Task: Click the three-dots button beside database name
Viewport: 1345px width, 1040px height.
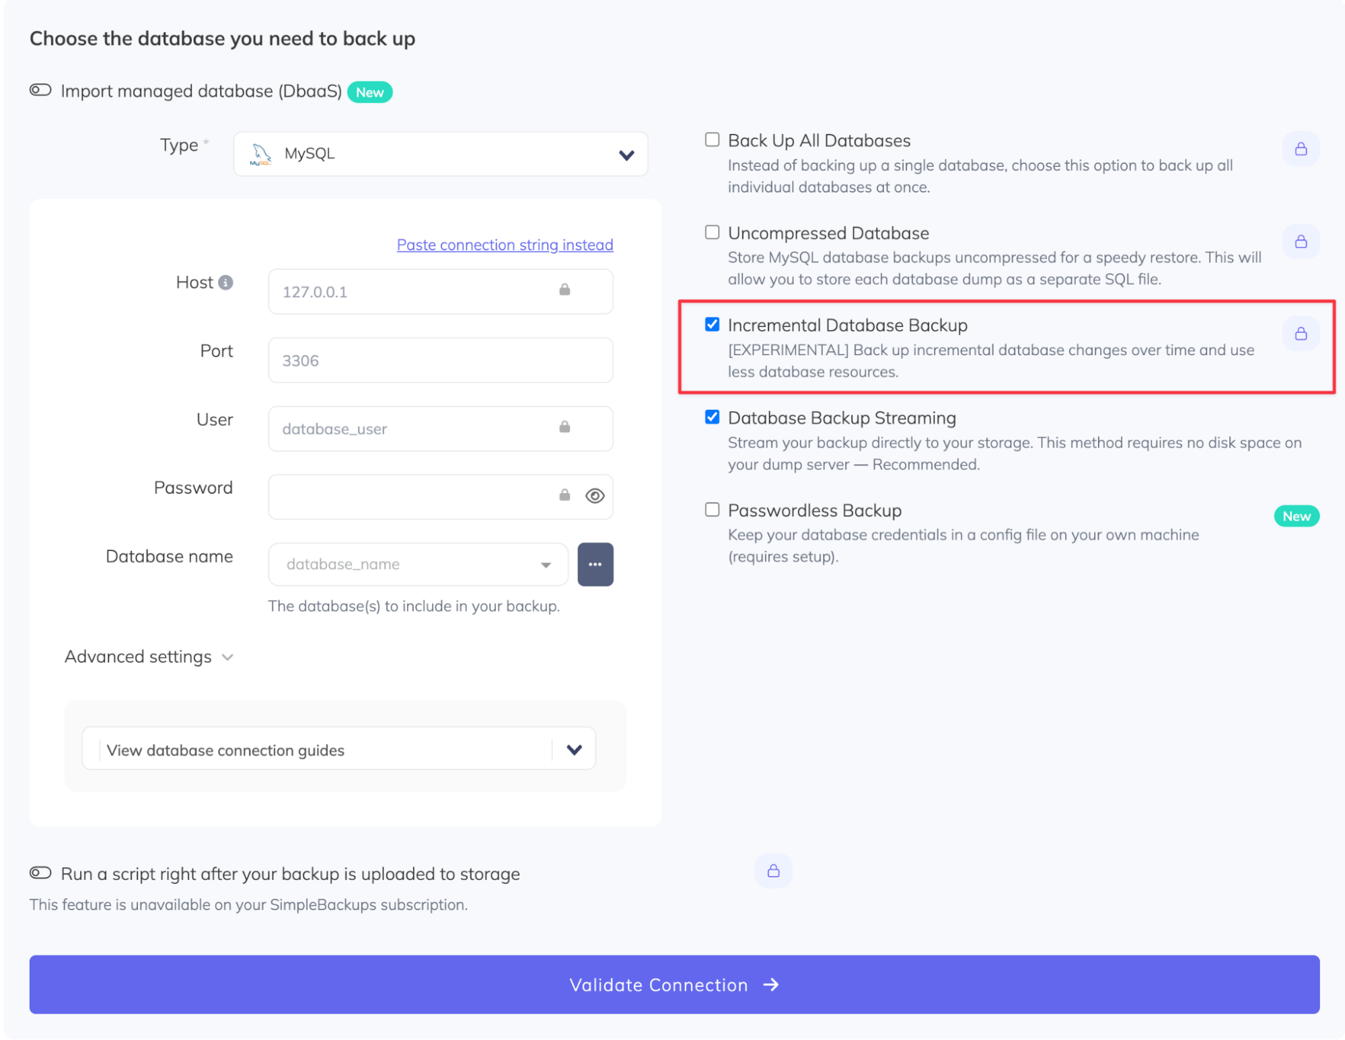Action: tap(595, 564)
